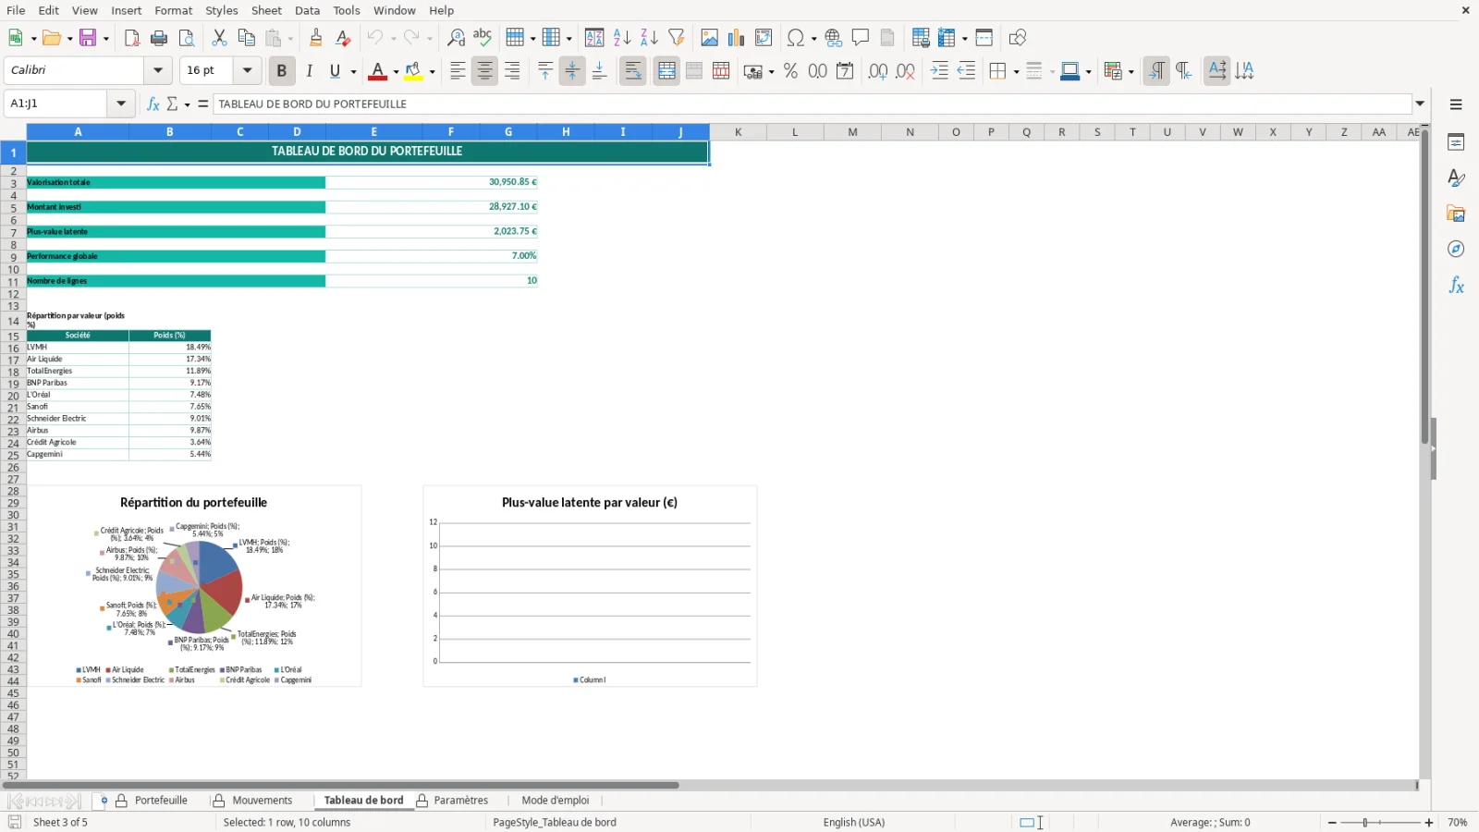Toggle merge and center cells
This screenshot has height=832, width=1479.
[666, 71]
